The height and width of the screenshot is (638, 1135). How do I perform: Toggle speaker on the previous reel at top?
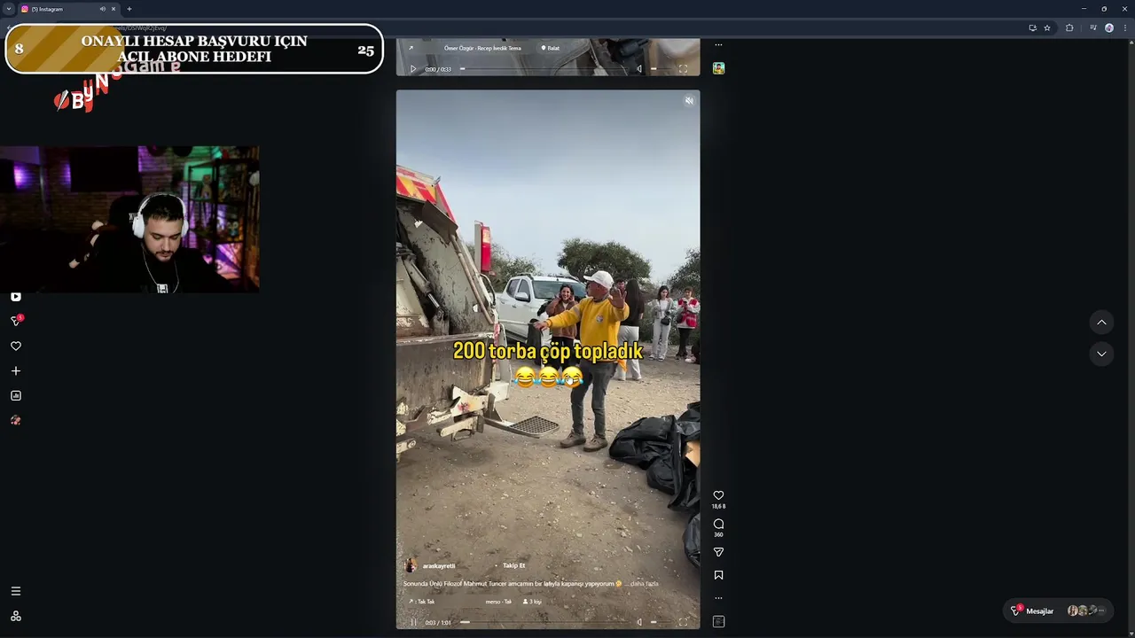[x=639, y=69]
